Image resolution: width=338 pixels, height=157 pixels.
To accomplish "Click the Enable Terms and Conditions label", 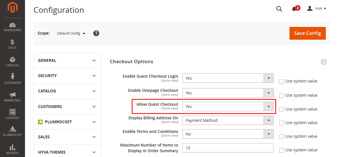I will pos(150,131).
